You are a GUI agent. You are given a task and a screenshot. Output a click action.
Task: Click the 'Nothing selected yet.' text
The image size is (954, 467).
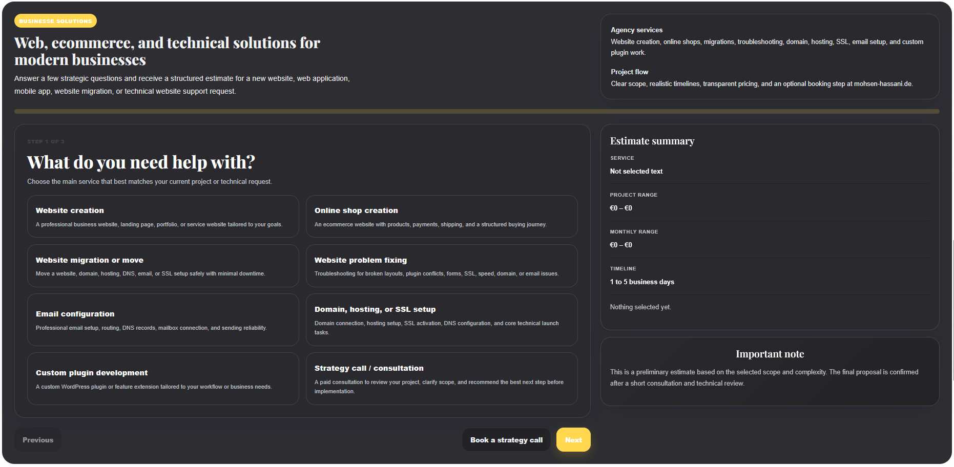tap(640, 307)
